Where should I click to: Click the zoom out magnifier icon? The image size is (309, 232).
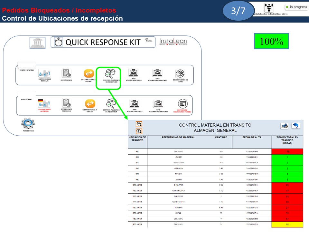point(139,124)
